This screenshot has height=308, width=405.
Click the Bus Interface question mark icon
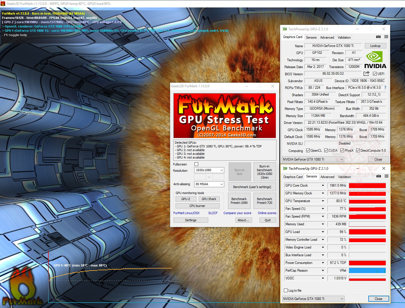click(385, 88)
